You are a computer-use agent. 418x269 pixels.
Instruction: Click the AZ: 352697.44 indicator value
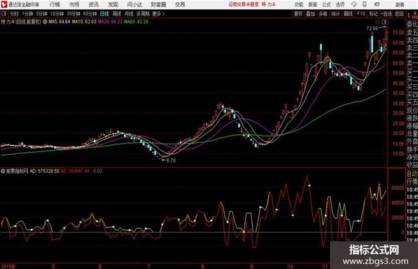(x=75, y=171)
